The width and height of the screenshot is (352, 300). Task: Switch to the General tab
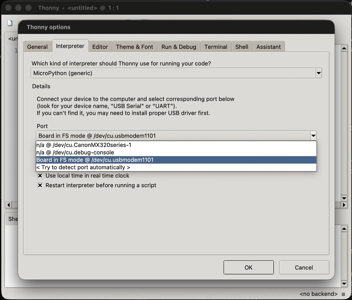point(37,47)
